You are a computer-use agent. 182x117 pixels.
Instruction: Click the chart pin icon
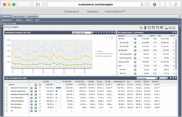pos(112,38)
